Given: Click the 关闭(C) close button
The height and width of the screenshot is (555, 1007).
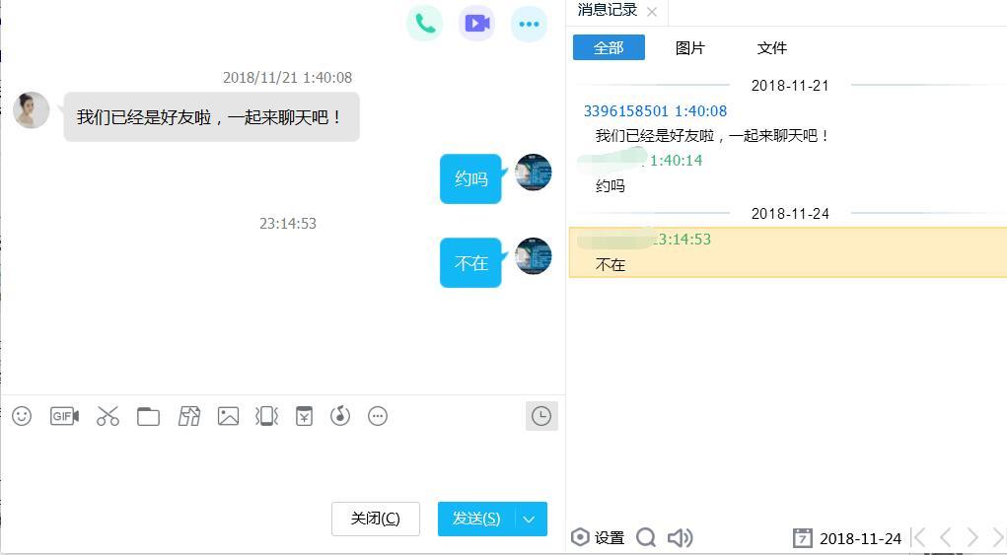Looking at the screenshot, I should (376, 519).
